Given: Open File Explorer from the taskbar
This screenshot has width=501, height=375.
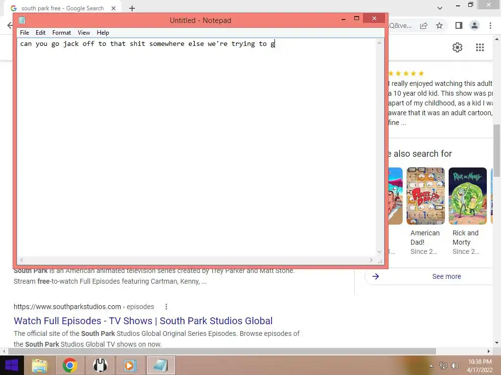Looking at the screenshot, I should coord(40,365).
